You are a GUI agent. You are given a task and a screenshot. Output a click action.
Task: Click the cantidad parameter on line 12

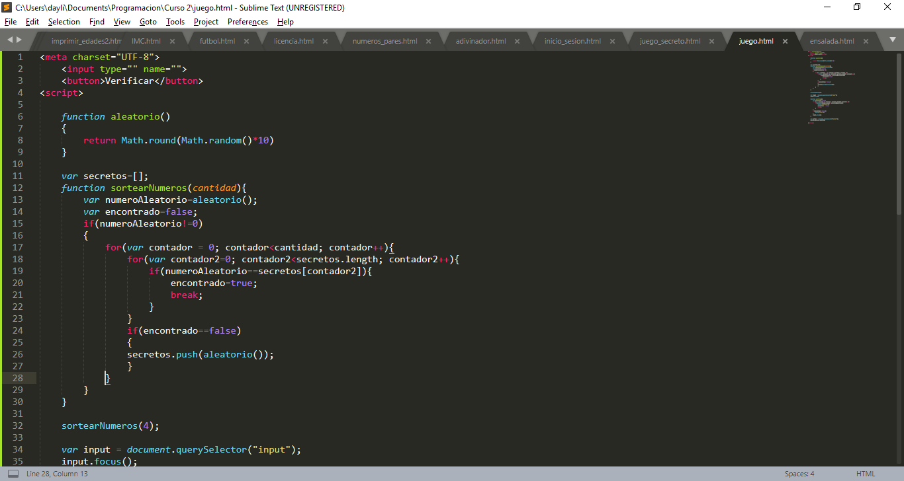[x=214, y=188]
